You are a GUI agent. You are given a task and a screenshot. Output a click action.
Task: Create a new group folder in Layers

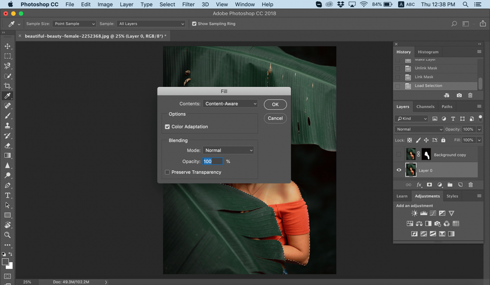(450, 185)
